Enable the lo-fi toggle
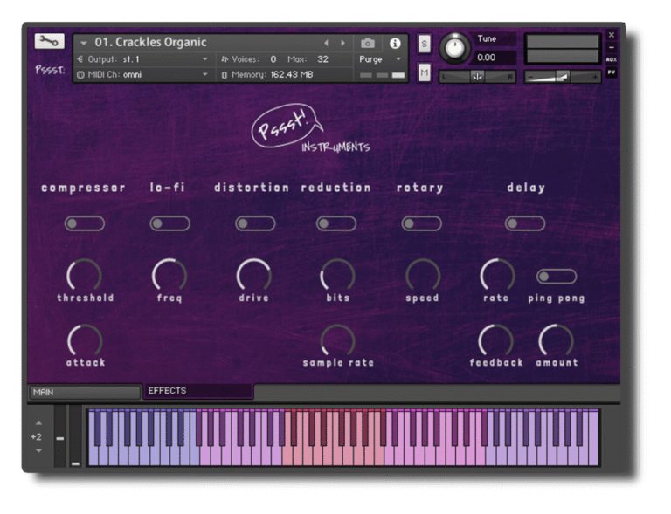The image size is (671, 514). 169,223
